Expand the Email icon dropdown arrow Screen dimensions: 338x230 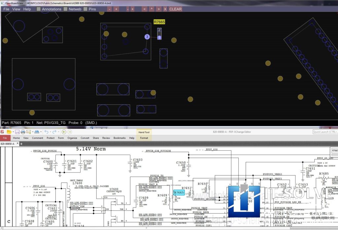tap(33, 132)
